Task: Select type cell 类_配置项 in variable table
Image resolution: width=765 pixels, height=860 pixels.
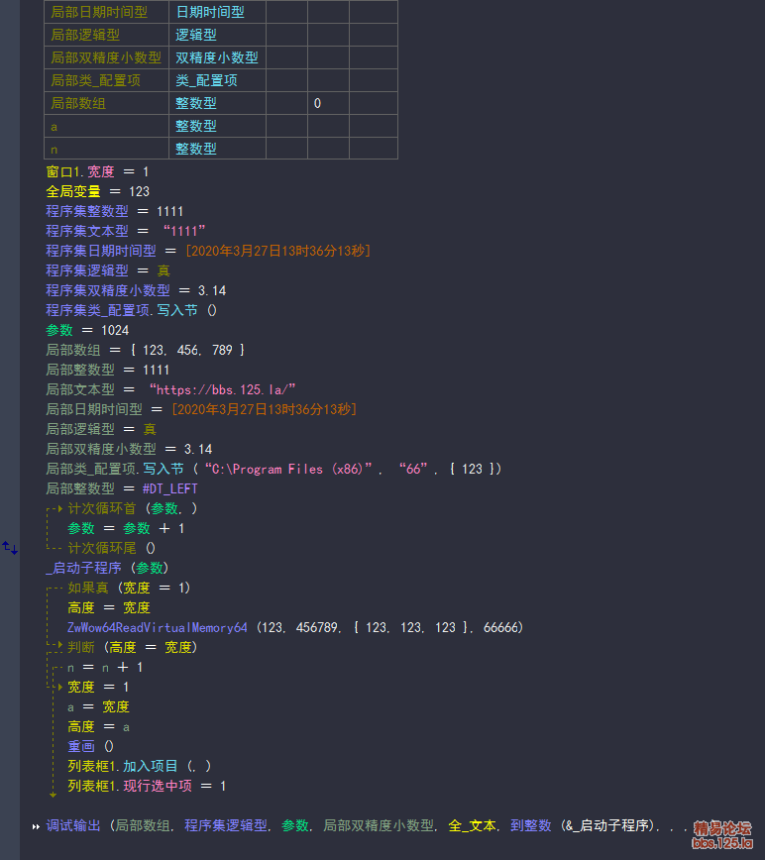Action: click(x=218, y=80)
